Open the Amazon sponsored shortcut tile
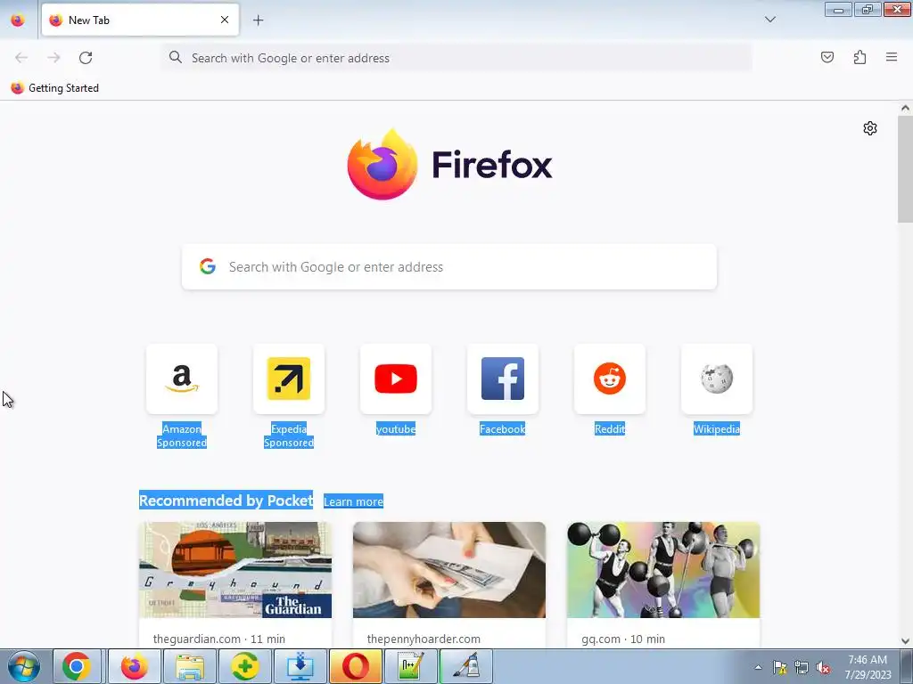 tap(182, 379)
